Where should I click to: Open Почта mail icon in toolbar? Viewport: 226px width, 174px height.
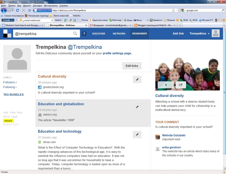(83, 20)
